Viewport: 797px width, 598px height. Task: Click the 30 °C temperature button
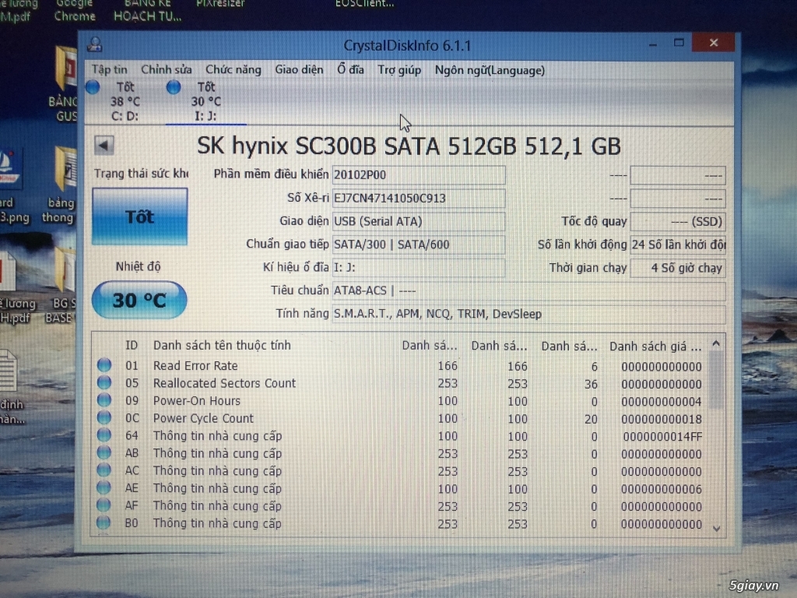click(140, 300)
